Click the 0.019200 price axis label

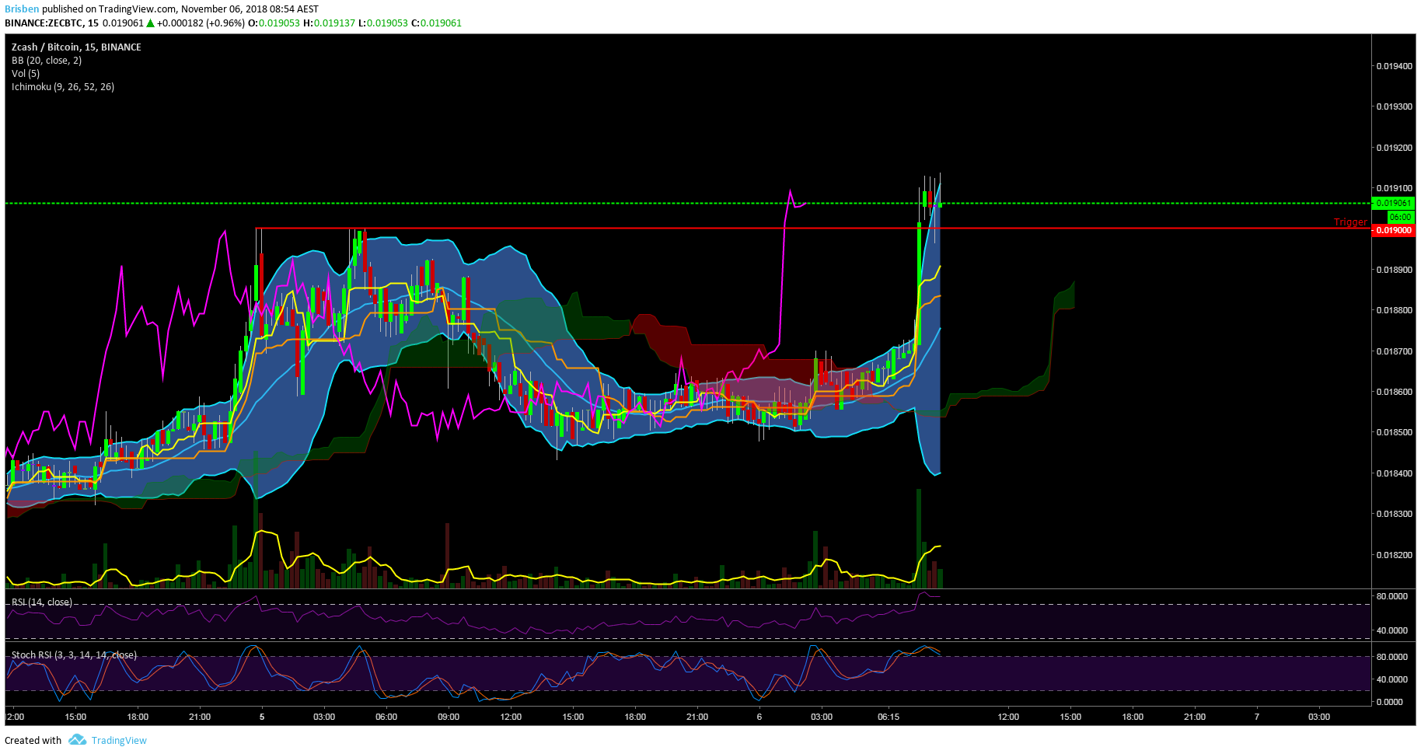1395,148
